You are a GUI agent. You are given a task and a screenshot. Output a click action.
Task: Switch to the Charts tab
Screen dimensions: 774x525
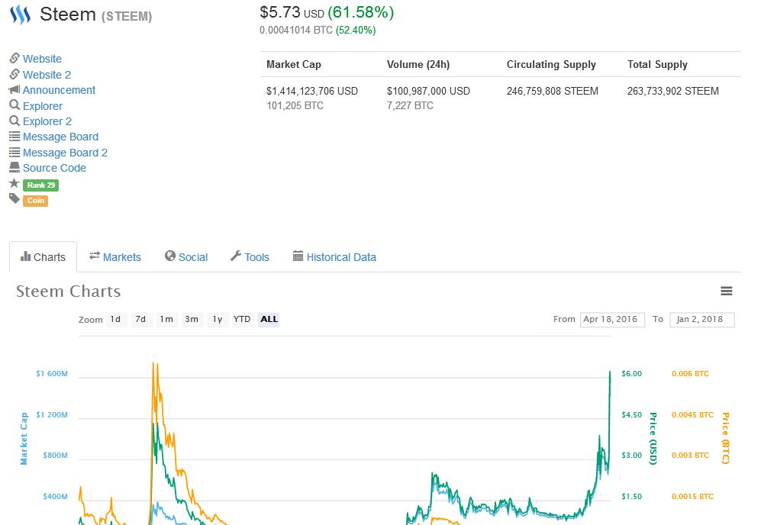pyautogui.click(x=43, y=256)
